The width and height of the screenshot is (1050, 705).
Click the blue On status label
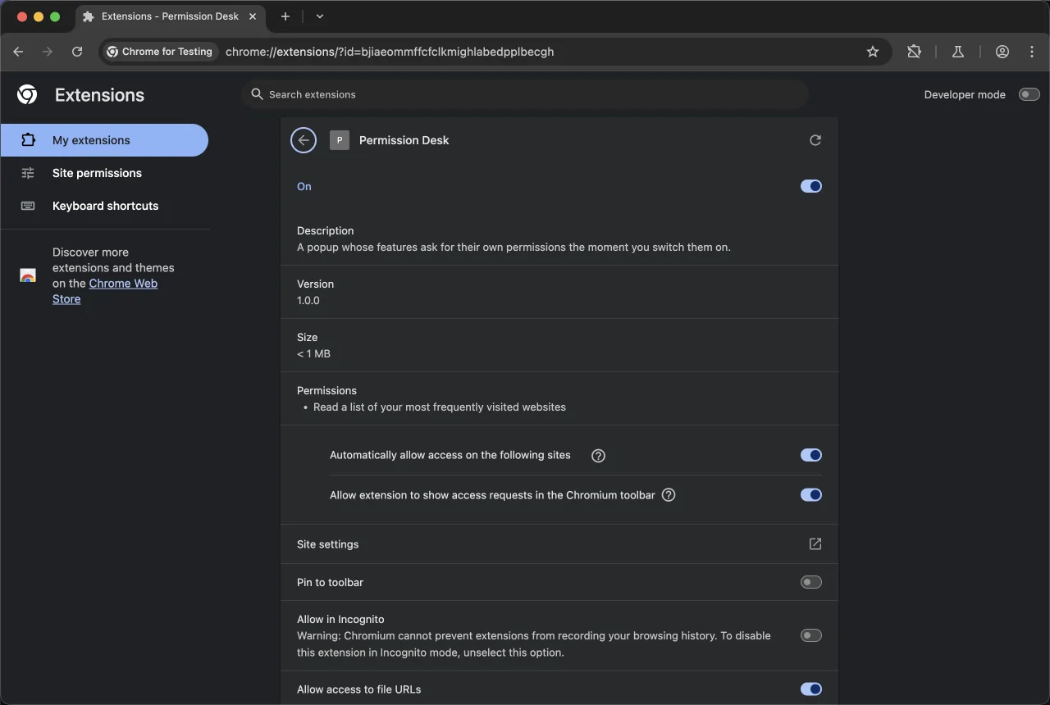point(304,187)
